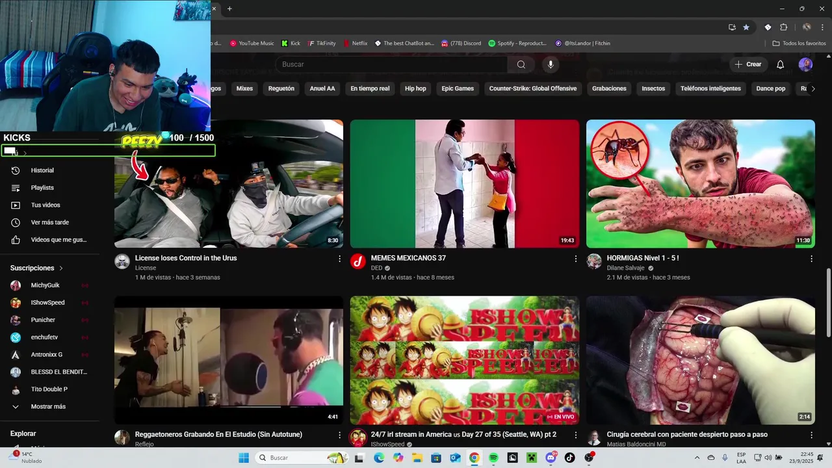Open options for HORMIGAS Nivel 1 - 5 video
The image size is (832, 468).
tap(811, 259)
